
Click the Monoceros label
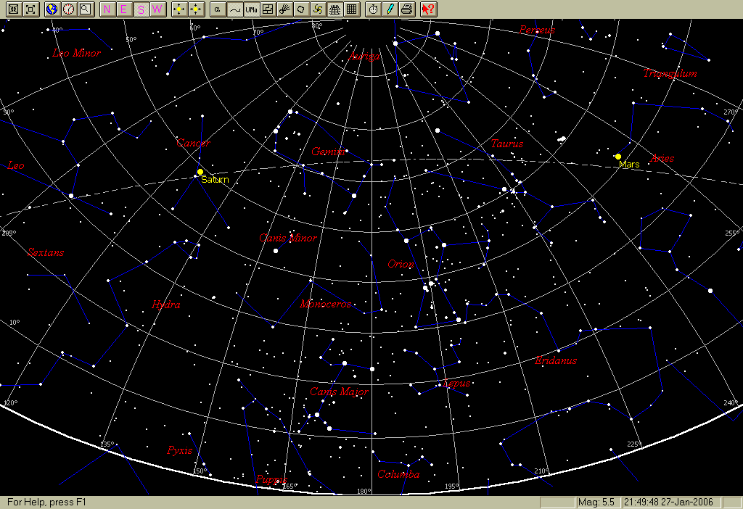326,304
